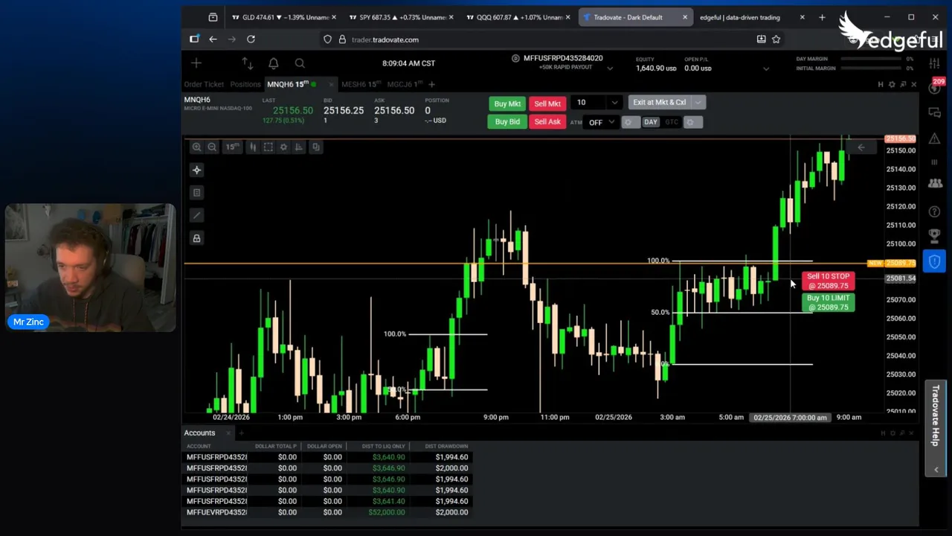Open the Tradovate Help side tab
Viewport: 952px width, 536px height.
coord(936,415)
